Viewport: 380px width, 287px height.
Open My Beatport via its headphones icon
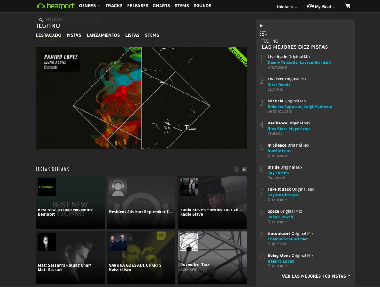311,6
